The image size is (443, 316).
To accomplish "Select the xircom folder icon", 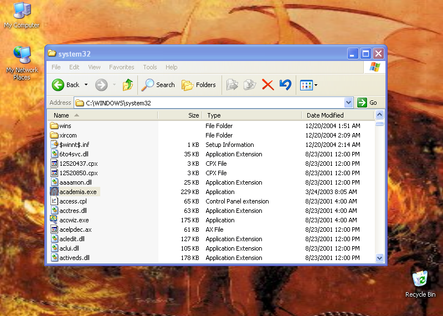I will 54,135.
